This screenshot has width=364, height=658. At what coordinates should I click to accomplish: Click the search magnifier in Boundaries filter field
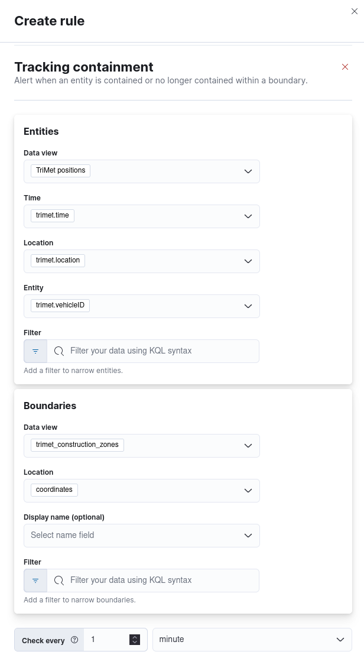coord(58,580)
